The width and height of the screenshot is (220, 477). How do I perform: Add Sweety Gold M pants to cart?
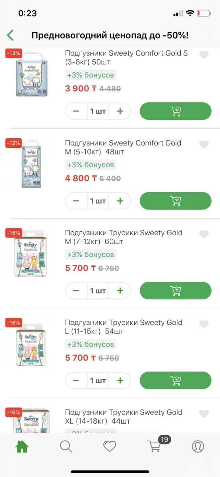click(x=176, y=291)
